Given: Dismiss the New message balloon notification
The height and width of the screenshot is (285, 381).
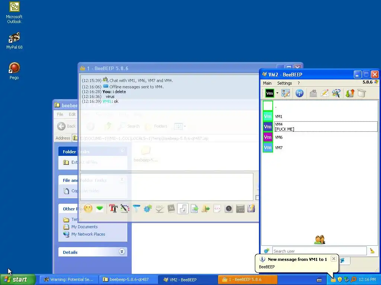Looking at the screenshot, I should pos(334,259).
